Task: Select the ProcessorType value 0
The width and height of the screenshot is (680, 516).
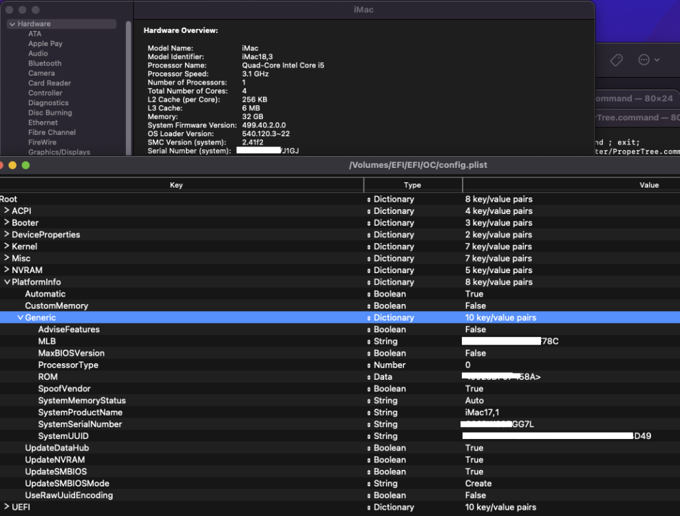Action: (x=467, y=365)
